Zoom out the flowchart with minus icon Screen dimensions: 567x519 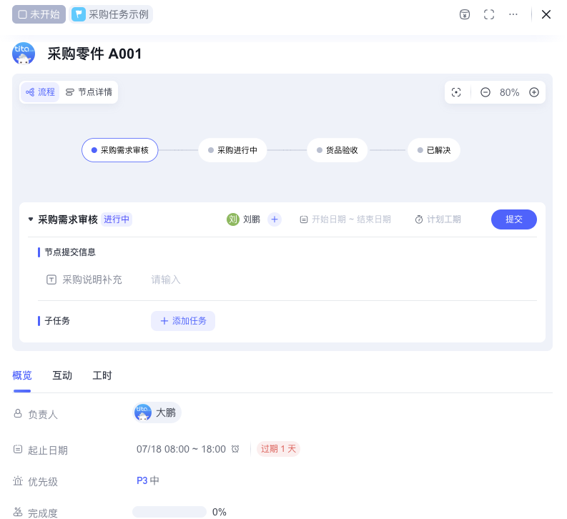[x=485, y=92]
